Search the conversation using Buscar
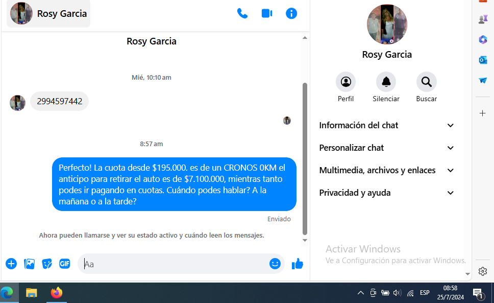 click(x=426, y=82)
